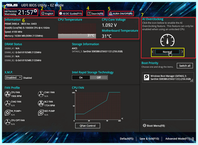Click the CHA2 FAN icon

8,103
